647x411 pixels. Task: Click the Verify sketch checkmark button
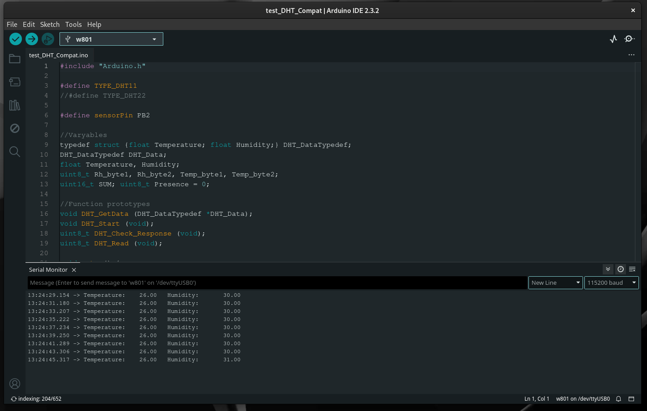[x=16, y=39]
